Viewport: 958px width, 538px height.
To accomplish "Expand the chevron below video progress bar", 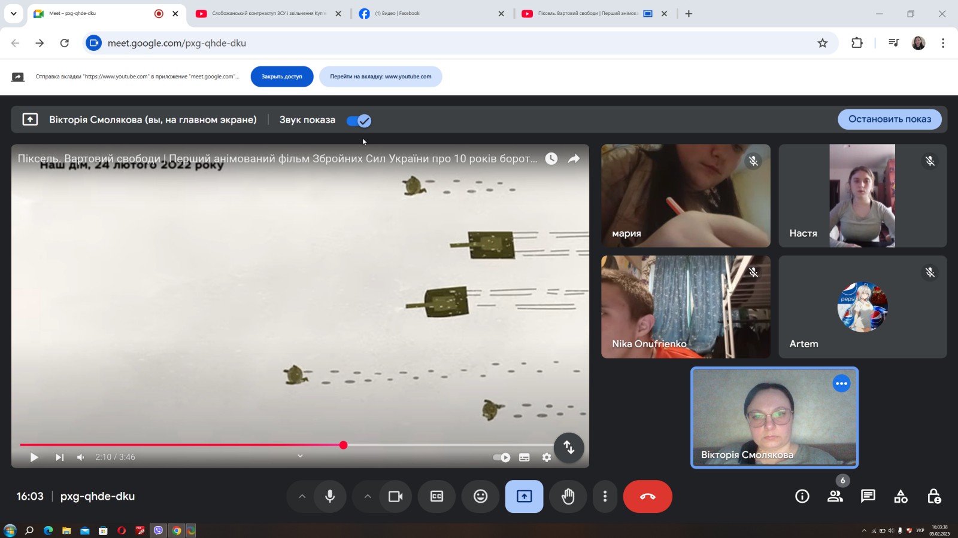I will point(300,456).
